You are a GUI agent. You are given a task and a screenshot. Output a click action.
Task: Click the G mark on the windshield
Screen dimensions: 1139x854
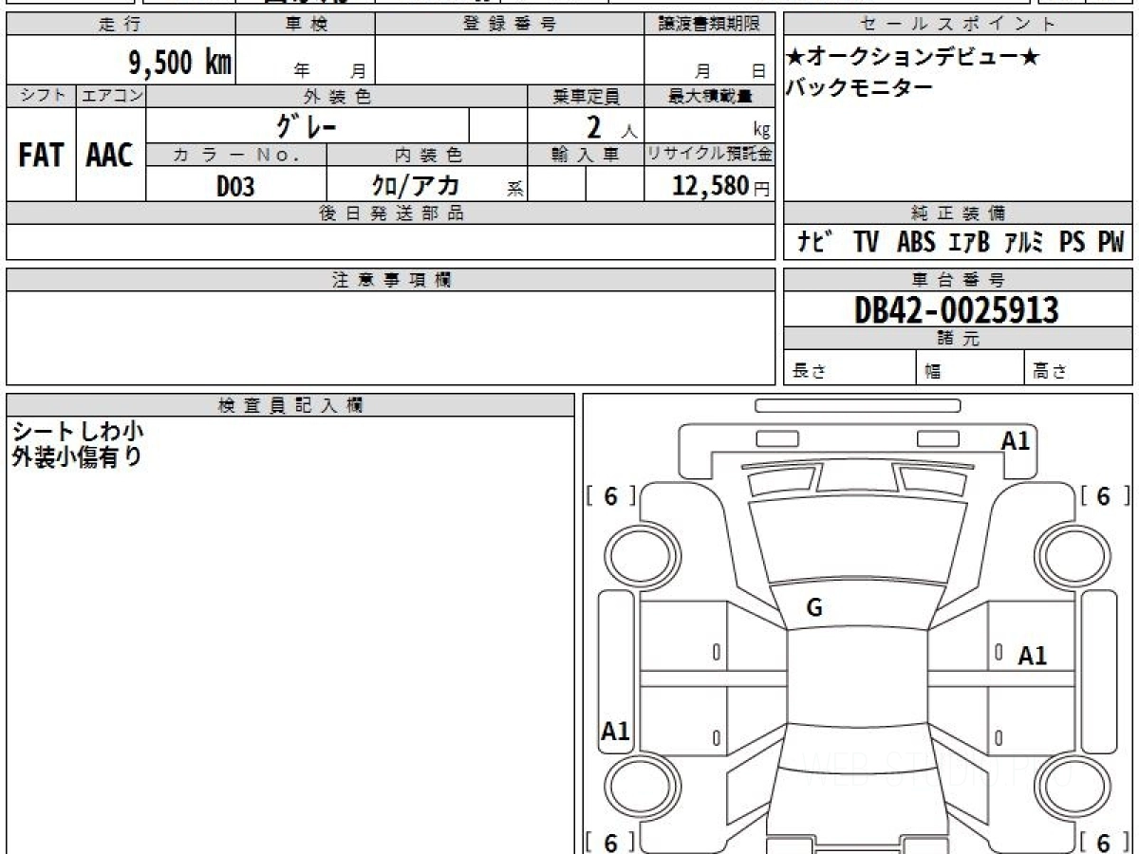point(813,609)
